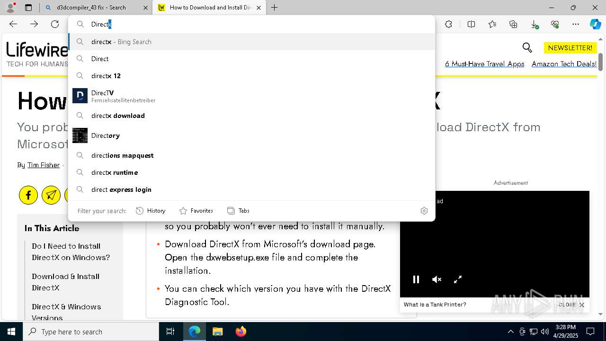The height and width of the screenshot is (341, 606).
Task: Jump to DirectX & Windows Versions section
Action: 66,312
